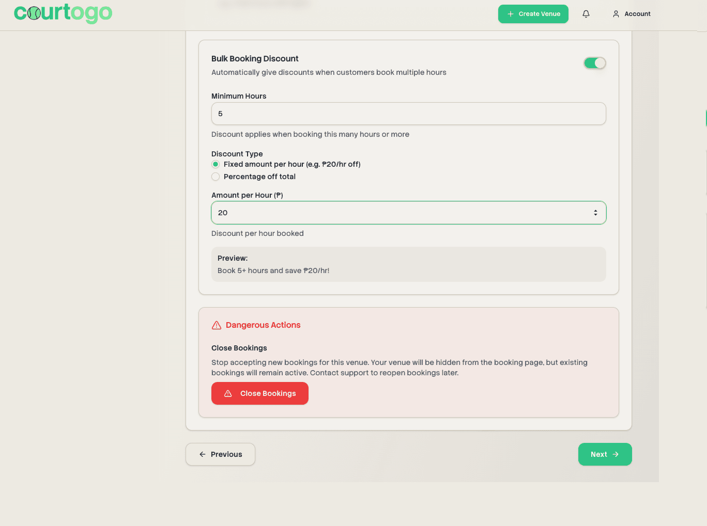
Task: Click the courtogo logo
Action: click(x=63, y=13)
